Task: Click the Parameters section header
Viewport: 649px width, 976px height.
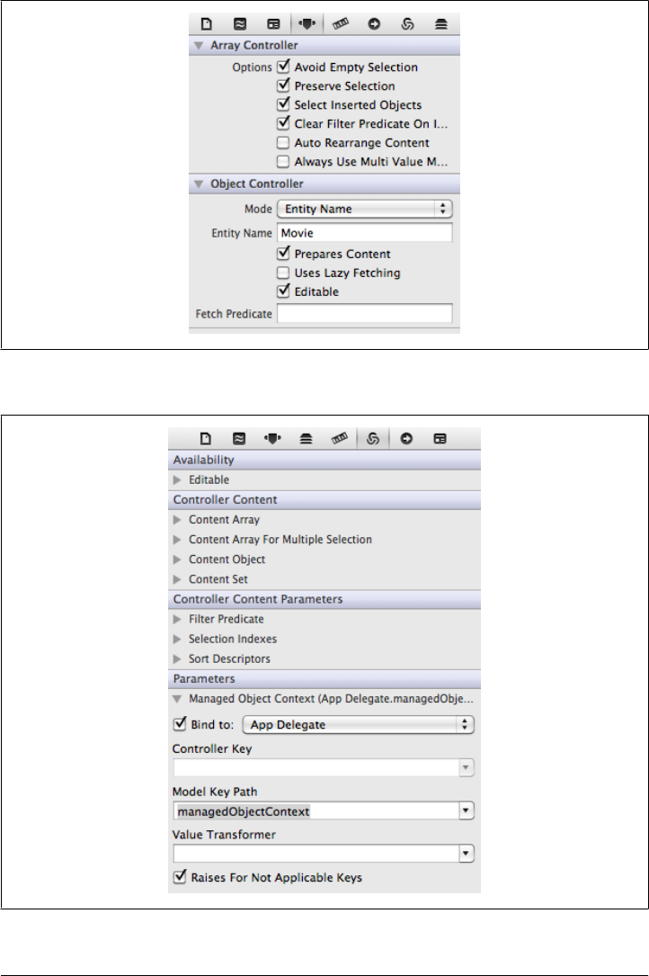Action: pos(324,679)
